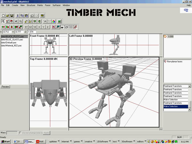
Task: Open the Surfaces menu
Action: click(x=56, y=5)
